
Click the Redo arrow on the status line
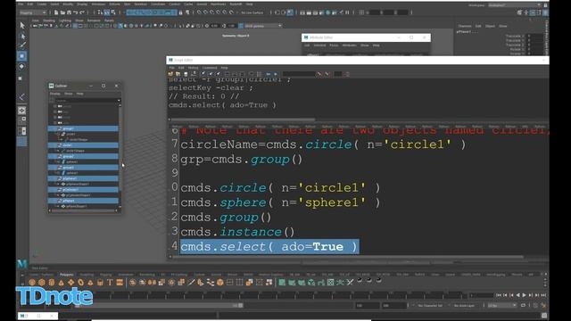coord(82,12)
